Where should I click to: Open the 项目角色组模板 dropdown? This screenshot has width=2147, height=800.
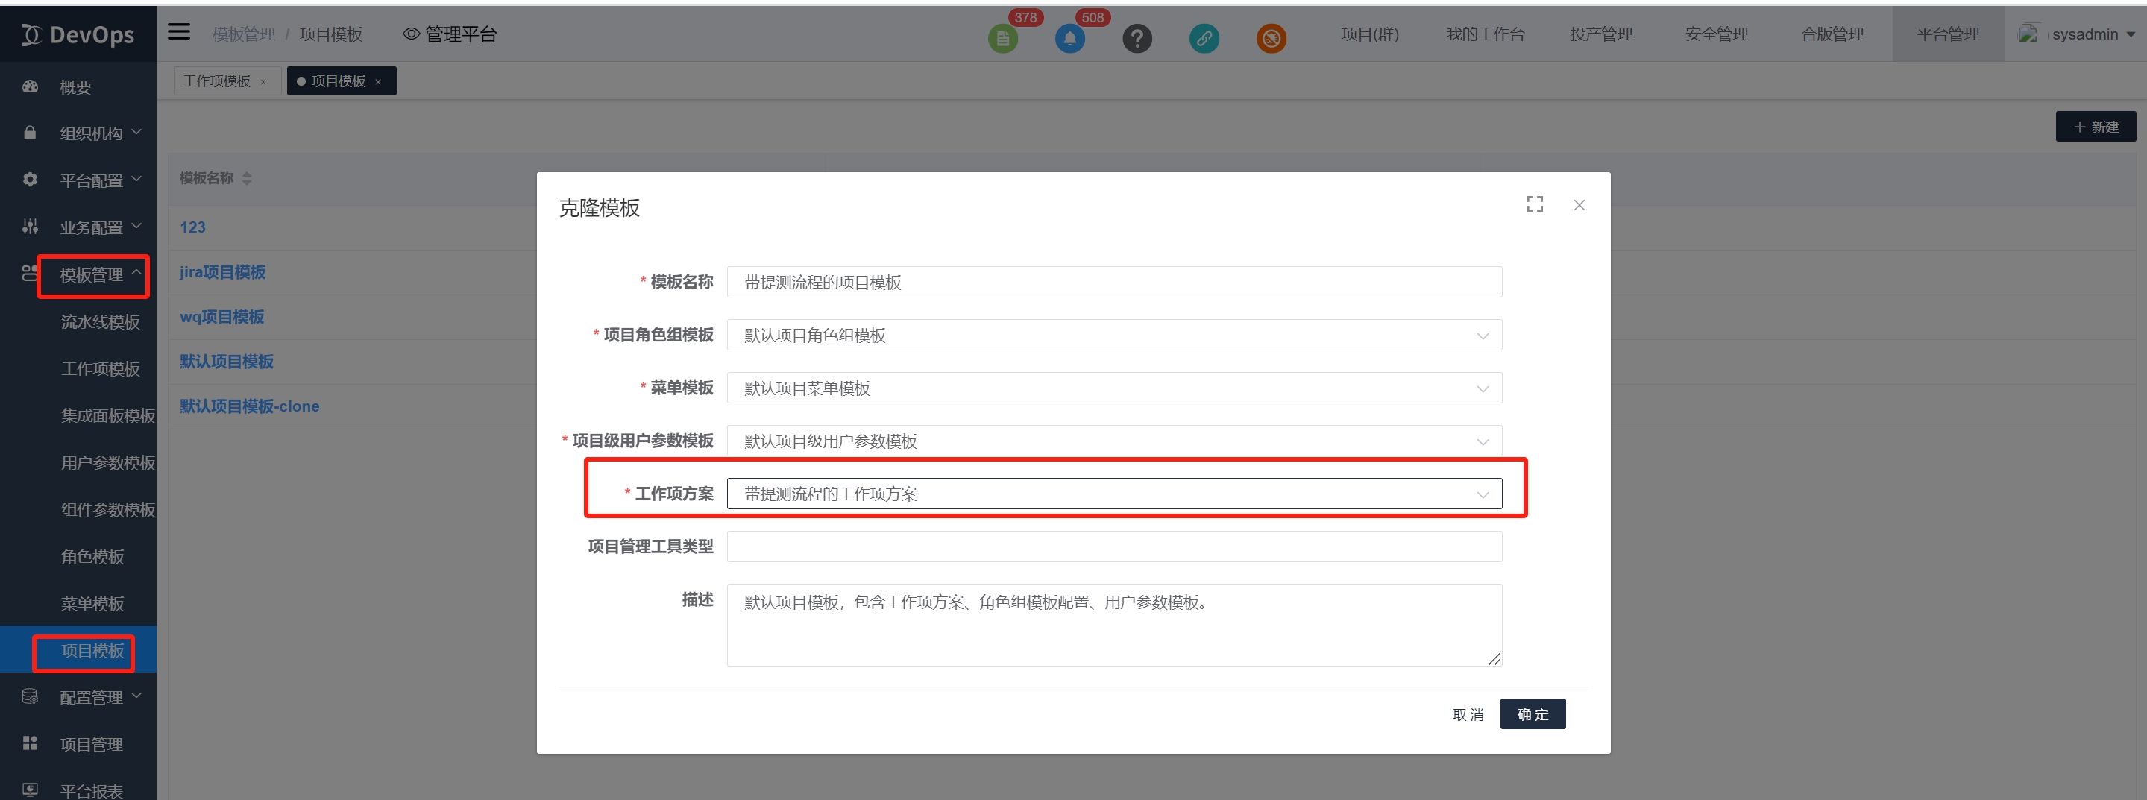tap(1113, 335)
